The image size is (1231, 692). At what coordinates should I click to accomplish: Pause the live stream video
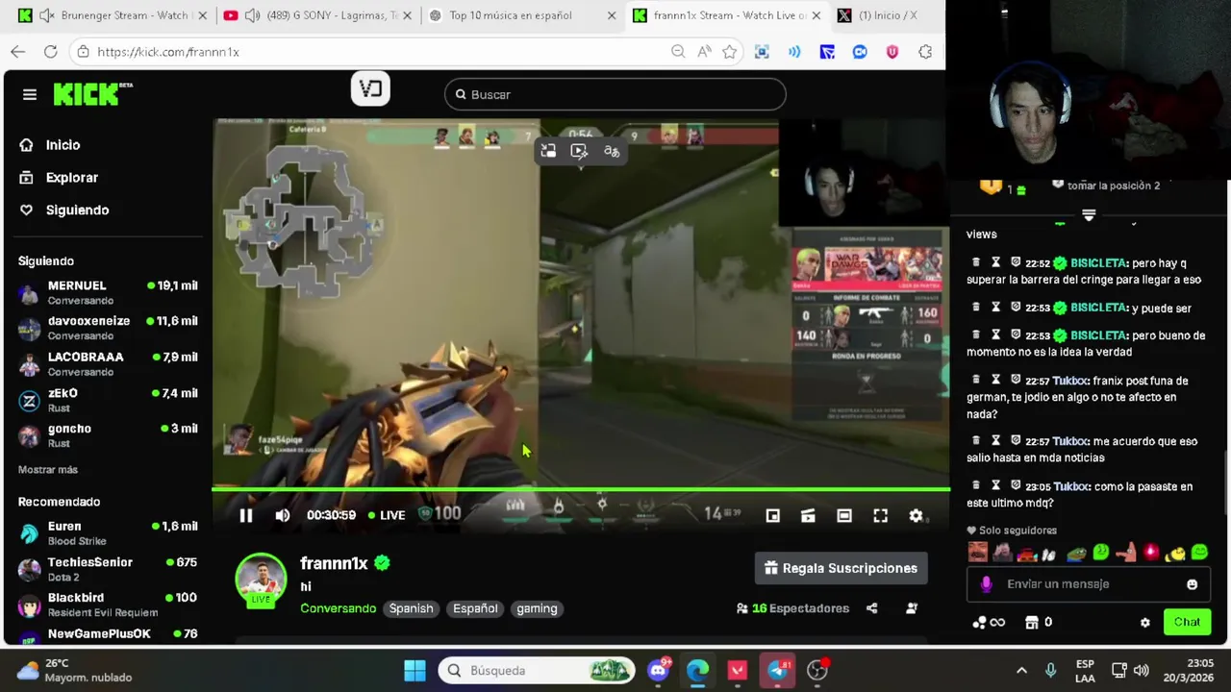coord(246,516)
